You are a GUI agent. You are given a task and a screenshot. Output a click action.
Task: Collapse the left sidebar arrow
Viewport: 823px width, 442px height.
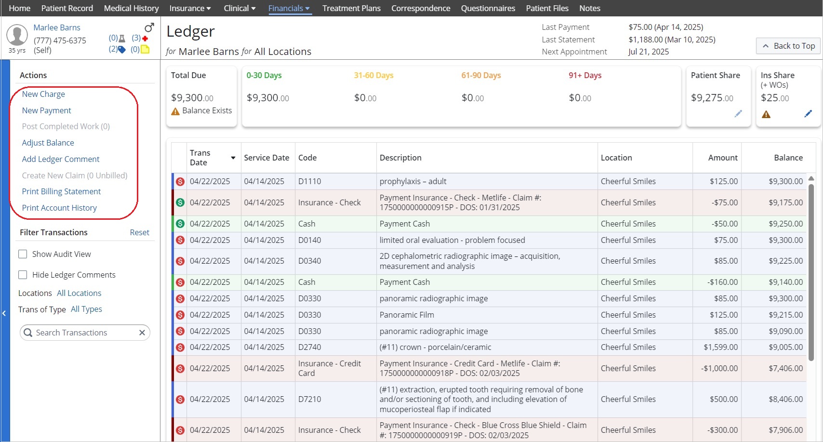click(x=4, y=313)
